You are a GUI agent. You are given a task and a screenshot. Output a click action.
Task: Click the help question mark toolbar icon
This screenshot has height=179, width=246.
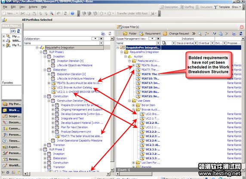[x=72, y=13]
